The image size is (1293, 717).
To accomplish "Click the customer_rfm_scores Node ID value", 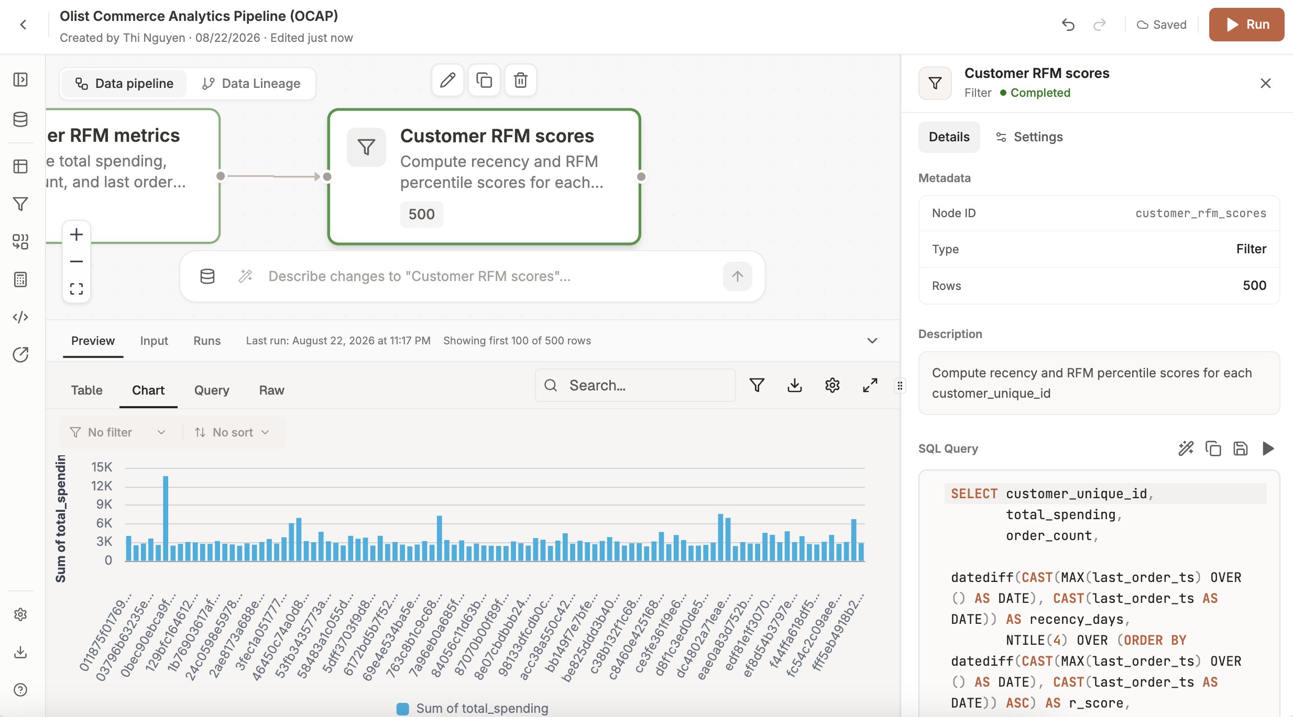I will coord(1201,213).
